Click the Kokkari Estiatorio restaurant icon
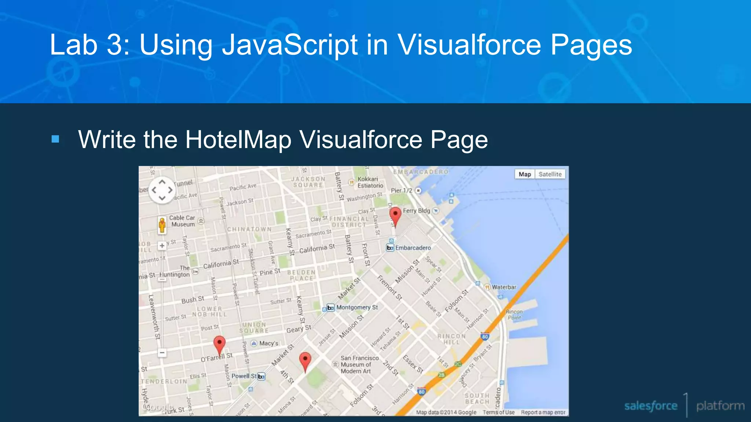The height and width of the screenshot is (422, 751). [351, 182]
